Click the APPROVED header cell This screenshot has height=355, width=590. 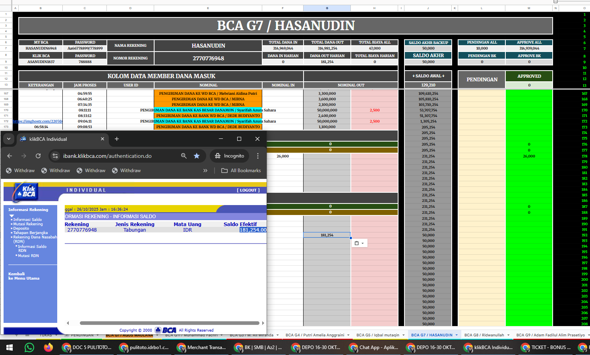[x=529, y=76]
